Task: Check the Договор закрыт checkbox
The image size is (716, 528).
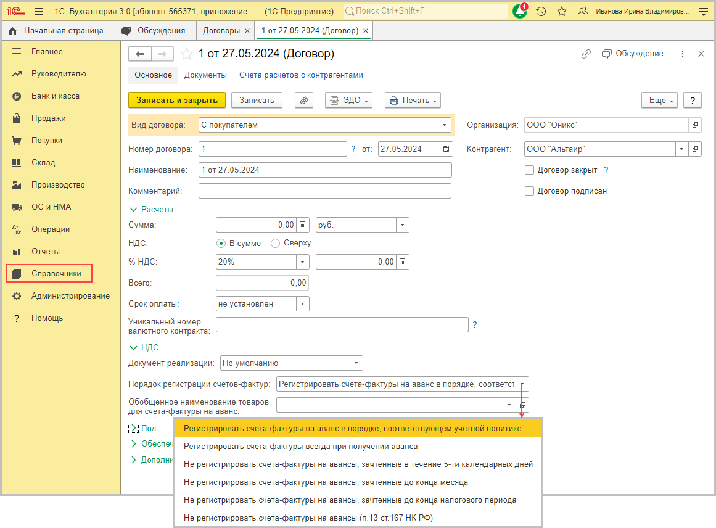Action: click(529, 170)
